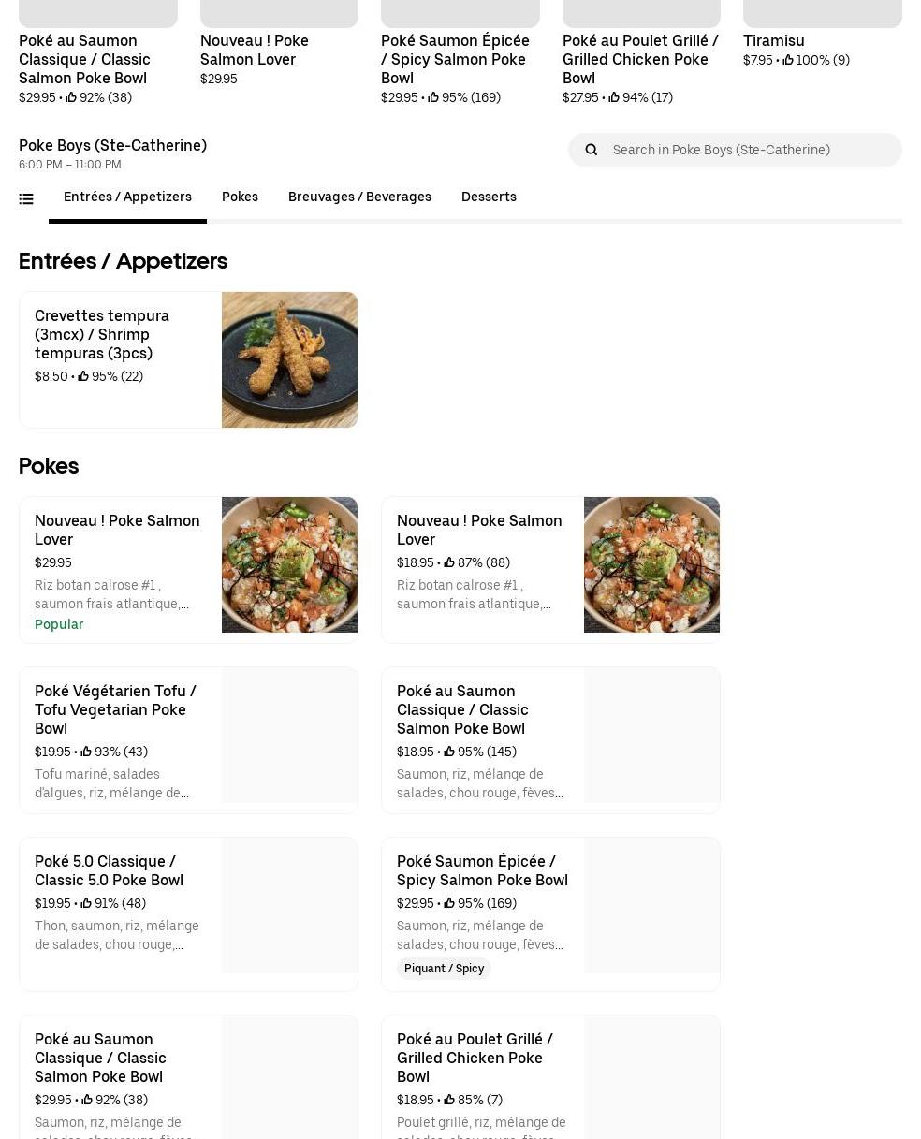This screenshot has height=1139, width=921.
Task: Open Poké au Poulet Grillé $18.95 item
Action: click(x=475, y=1058)
